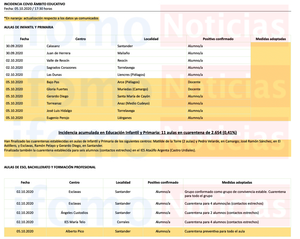
Task: Select the 'Eugenio Perojo' centro cell
Action: pyautogui.click(x=58, y=118)
